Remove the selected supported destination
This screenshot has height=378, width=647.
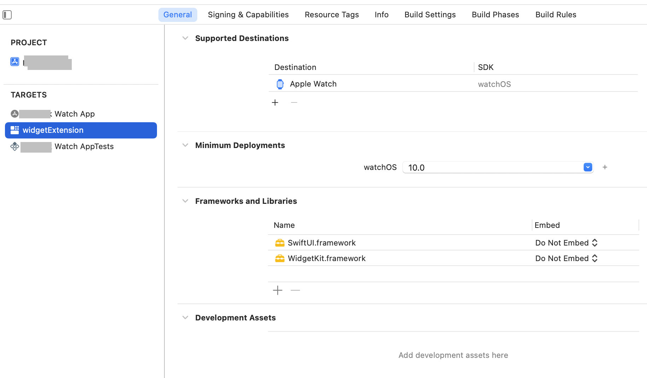click(294, 102)
